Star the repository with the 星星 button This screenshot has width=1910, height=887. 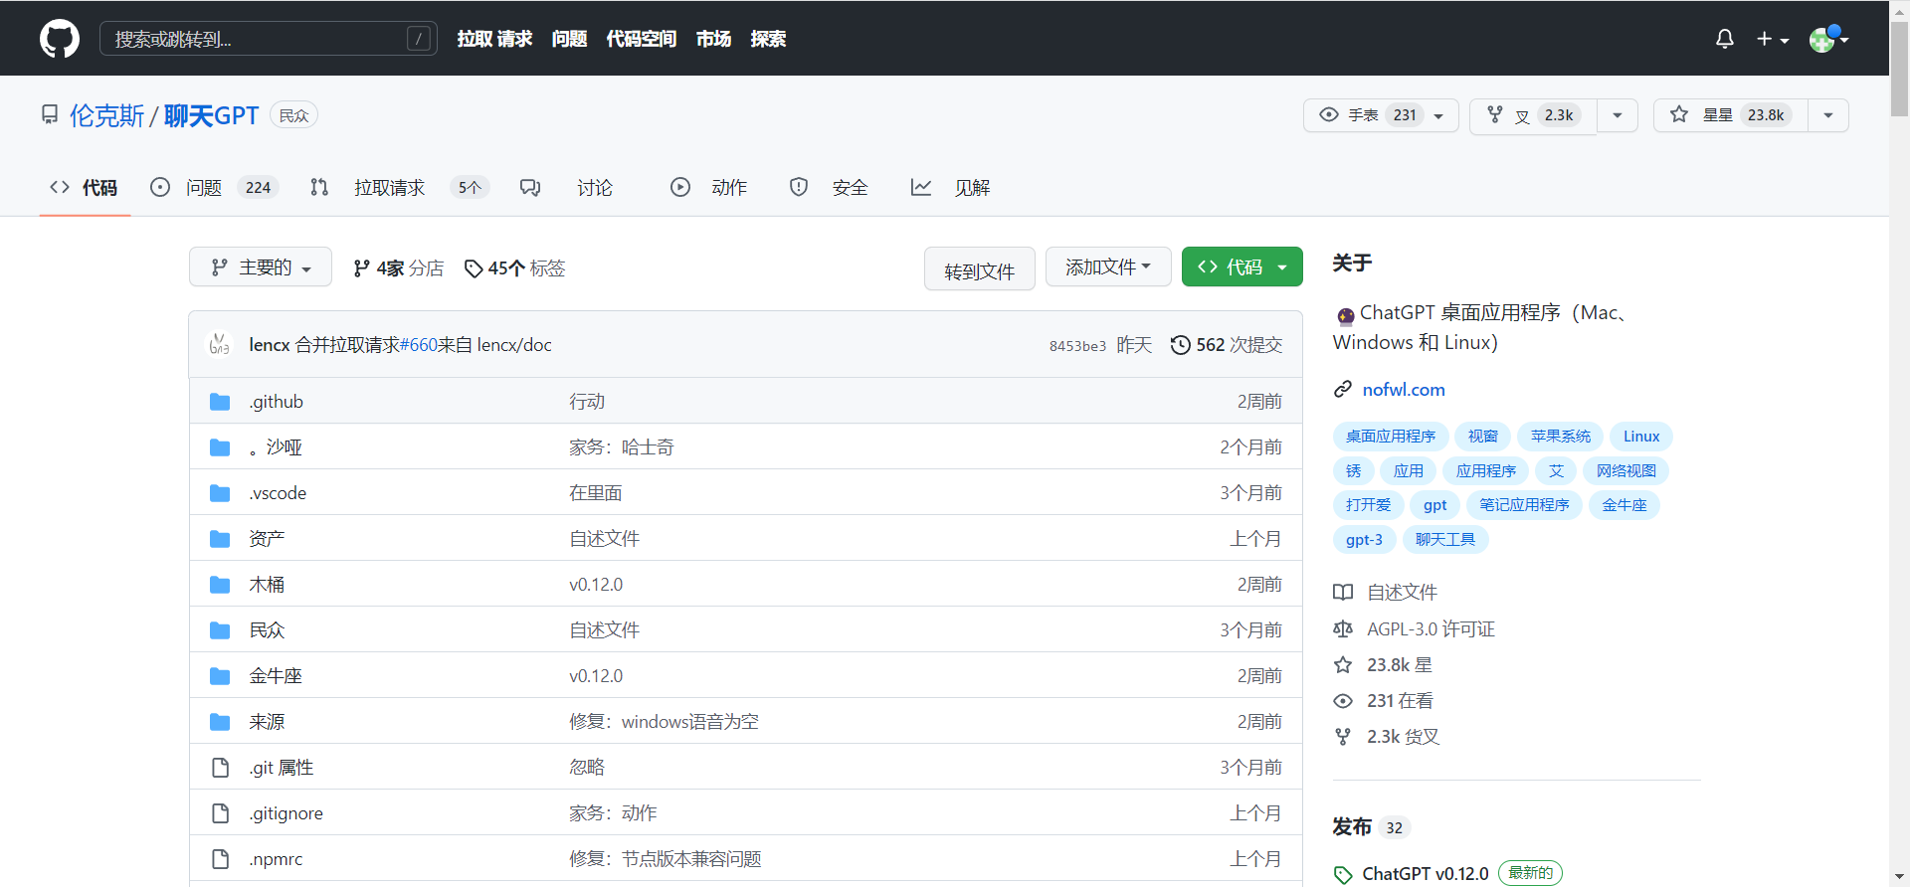[1731, 115]
